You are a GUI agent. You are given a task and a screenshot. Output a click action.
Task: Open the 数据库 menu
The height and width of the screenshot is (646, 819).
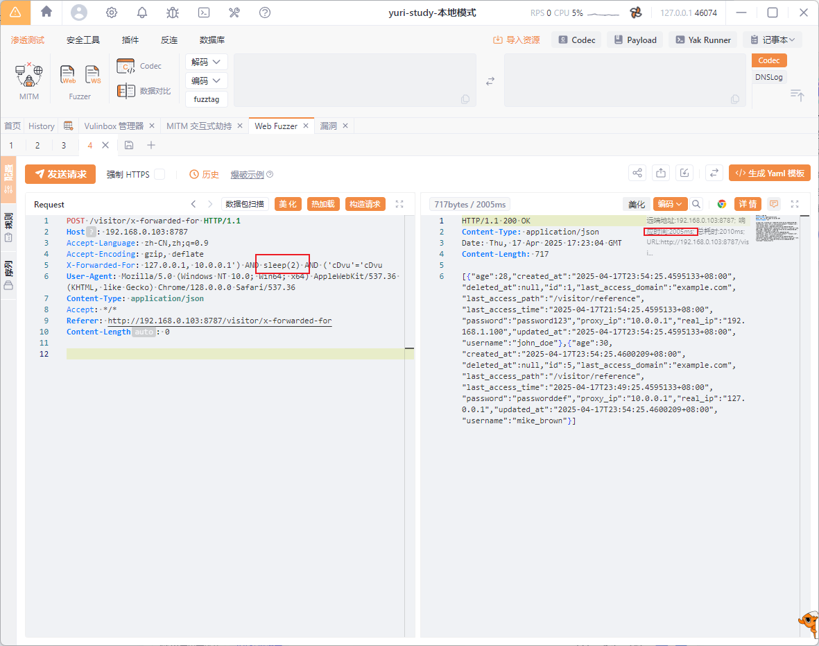[212, 40]
